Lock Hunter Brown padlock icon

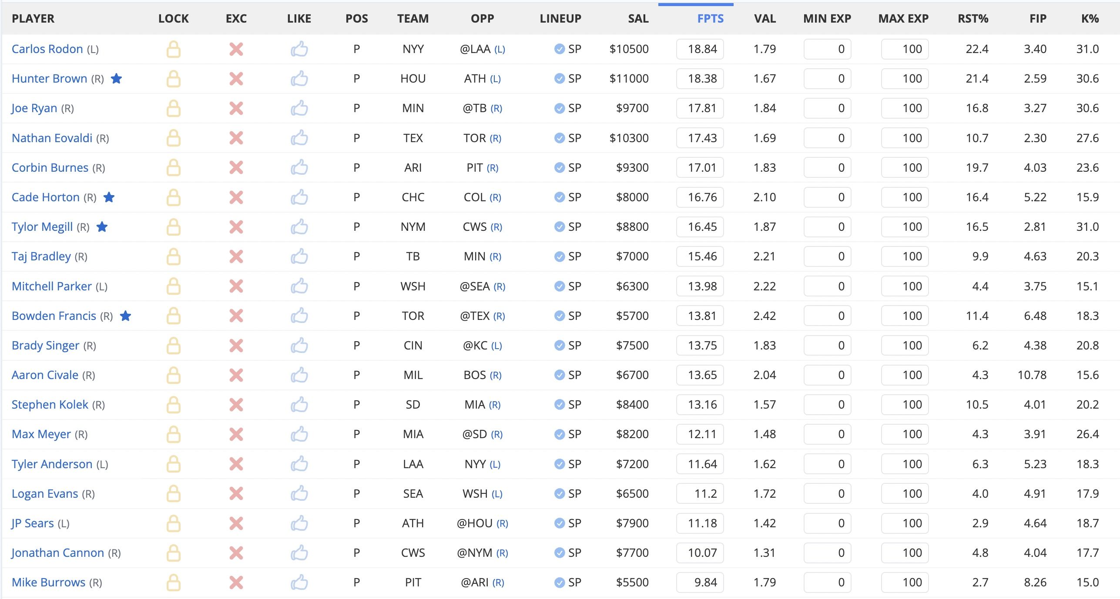click(173, 79)
